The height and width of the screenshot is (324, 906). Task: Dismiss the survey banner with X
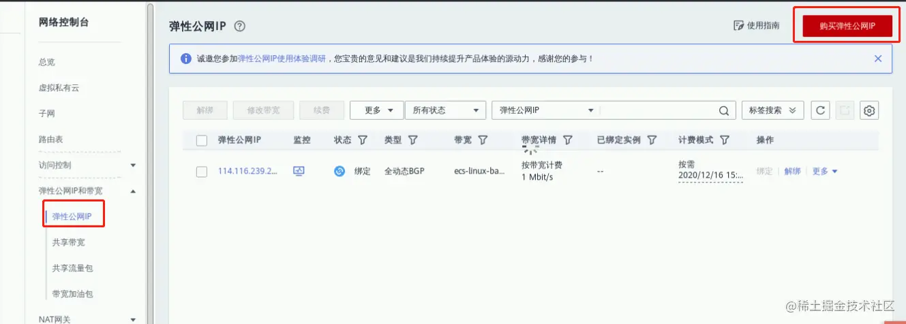pos(878,59)
